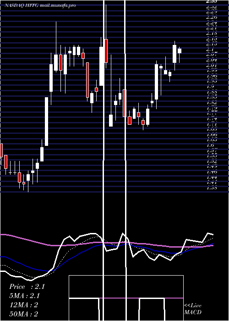229x321 pixels.
Task: Click the 1.6 price axis label
Action: tap(210, 145)
